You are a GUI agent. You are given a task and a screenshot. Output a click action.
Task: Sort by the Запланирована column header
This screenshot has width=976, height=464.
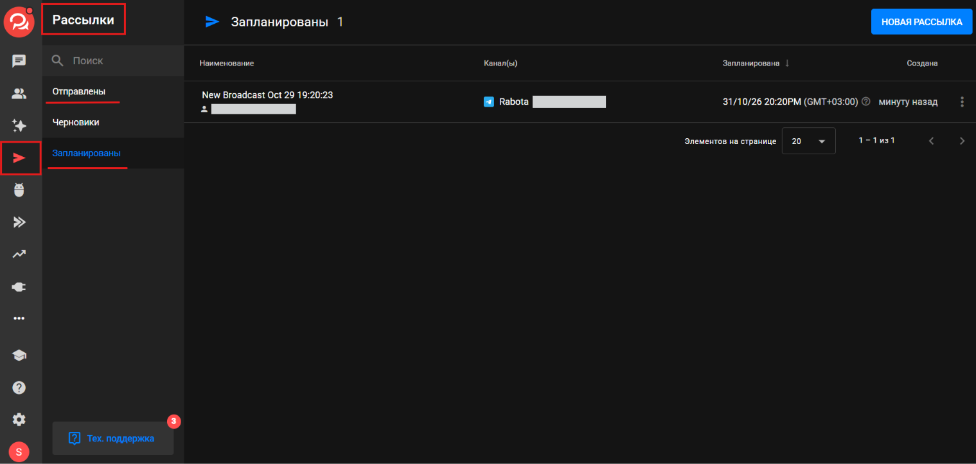pos(751,63)
